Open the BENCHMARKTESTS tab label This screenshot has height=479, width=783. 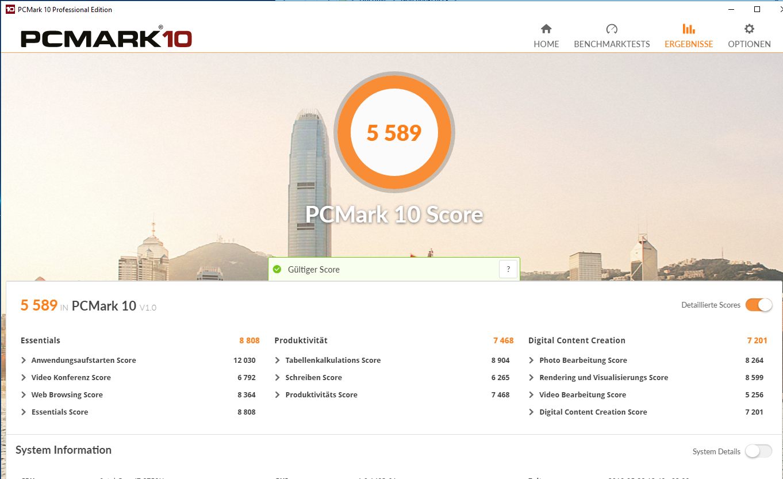612,44
